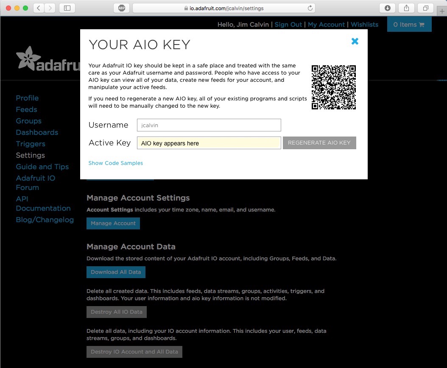
Task: Open Triggers in sidebar
Action: pos(31,144)
